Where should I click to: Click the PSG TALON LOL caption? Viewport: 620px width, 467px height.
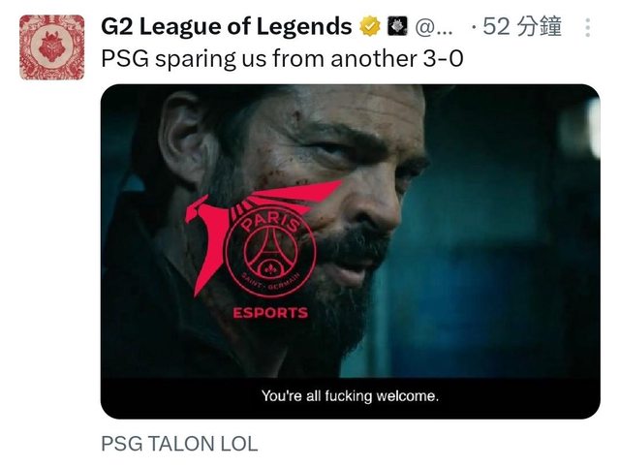(x=179, y=444)
